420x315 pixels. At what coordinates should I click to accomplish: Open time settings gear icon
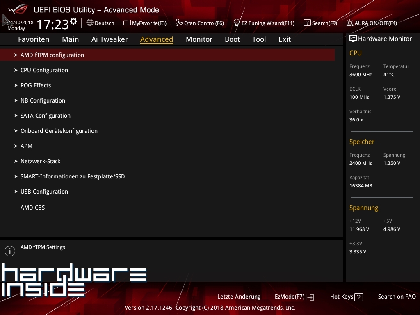(x=73, y=21)
